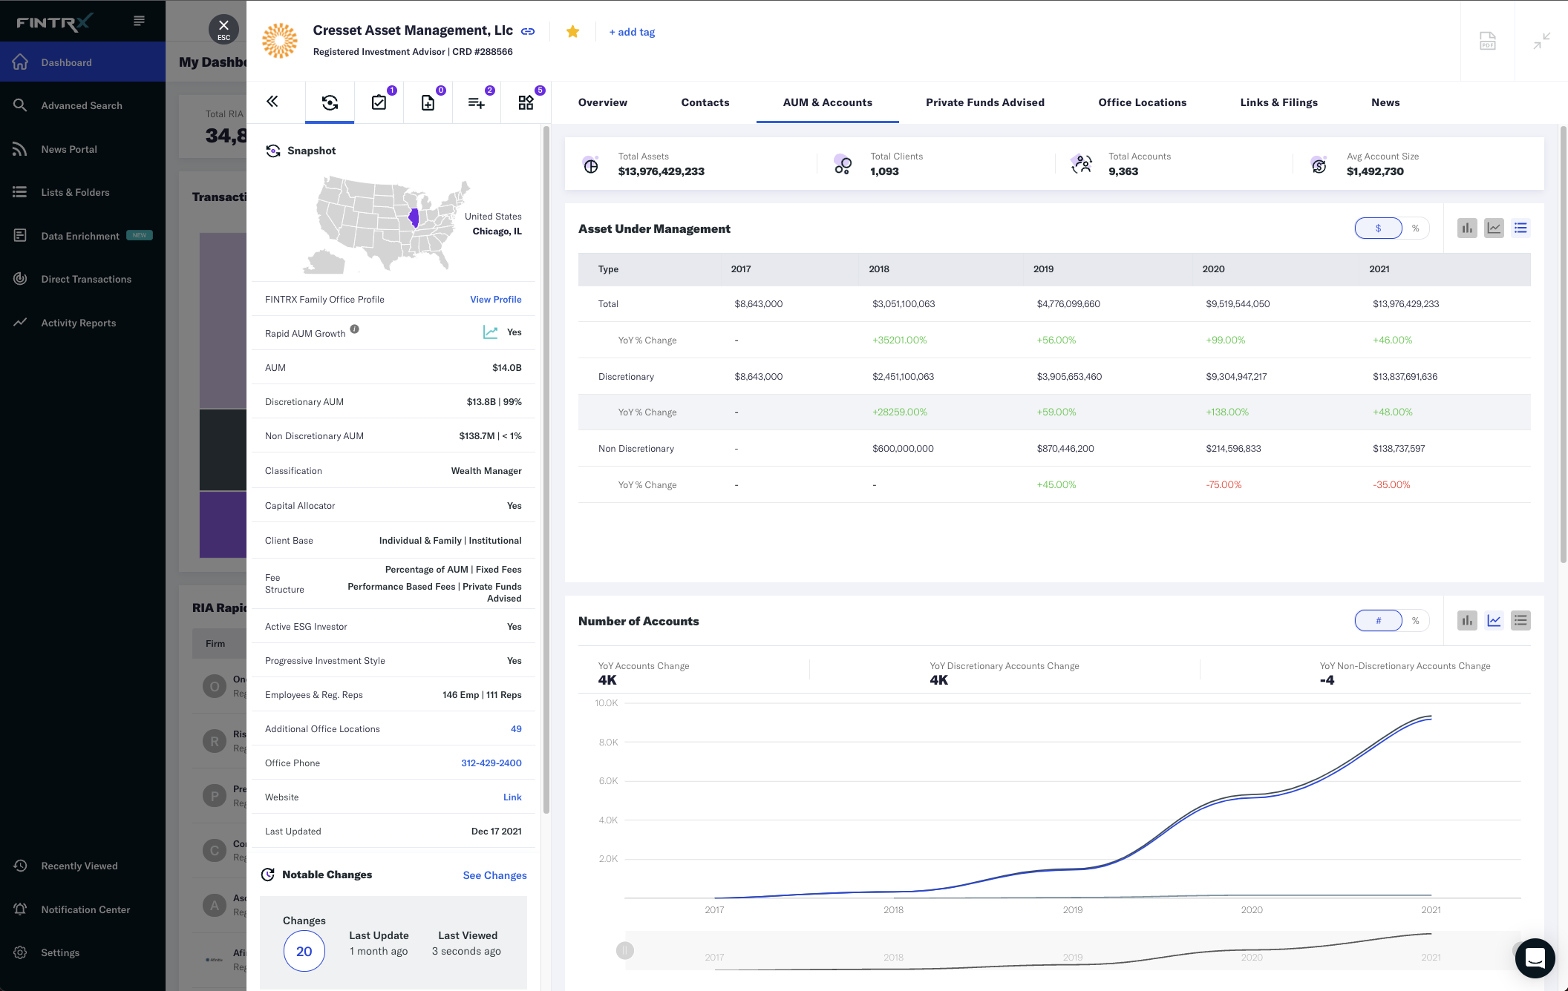Select $ toggle for Asset Under Management
The width and height of the screenshot is (1568, 991).
point(1379,228)
